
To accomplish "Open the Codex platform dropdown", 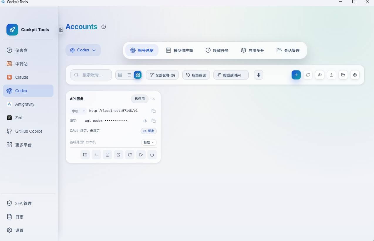I will tap(83, 50).
